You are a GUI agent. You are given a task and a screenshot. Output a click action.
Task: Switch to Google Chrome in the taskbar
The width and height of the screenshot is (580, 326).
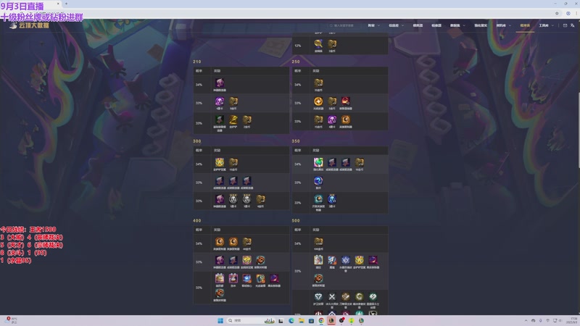[x=321, y=320]
